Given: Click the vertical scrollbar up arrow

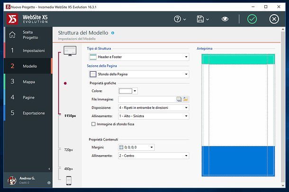Looking at the screenshot, I should point(283,29).
